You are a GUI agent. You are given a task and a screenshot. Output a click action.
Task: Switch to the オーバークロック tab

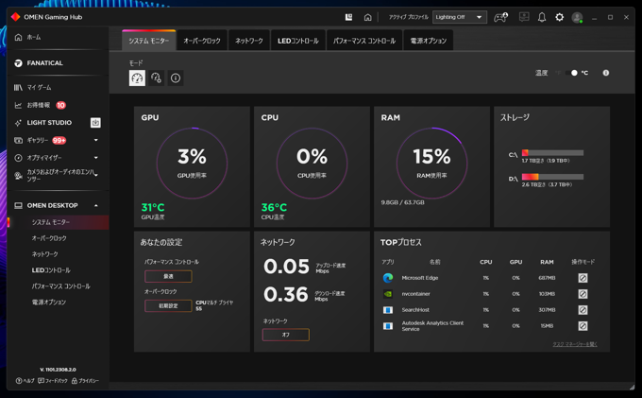pos(202,41)
